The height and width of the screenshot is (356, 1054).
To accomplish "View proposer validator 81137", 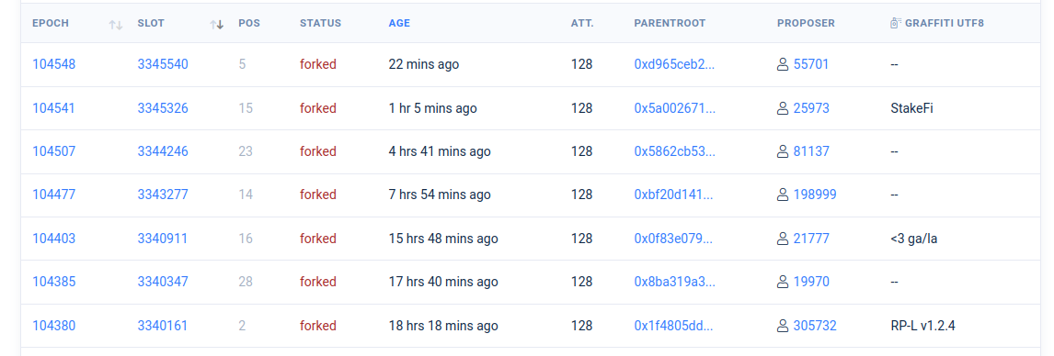I will click(x=811, y=151).
